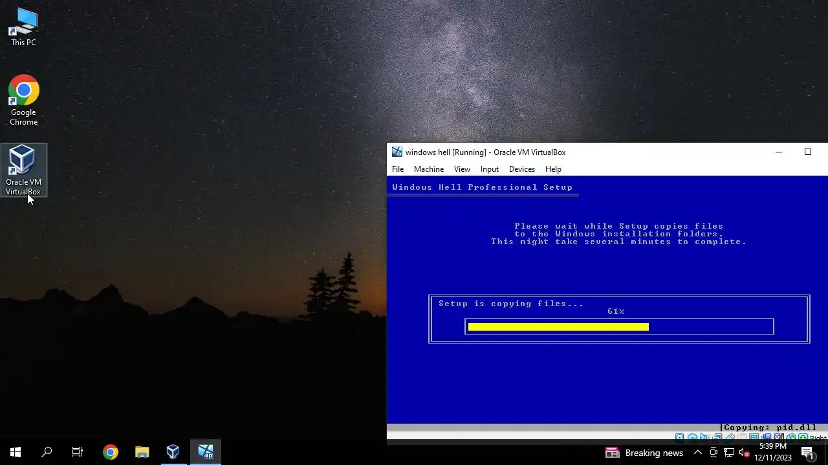This screenshot has height=465, width=828.
Task: Maximize the VirtualBox VM window
Action: (807, 152)
